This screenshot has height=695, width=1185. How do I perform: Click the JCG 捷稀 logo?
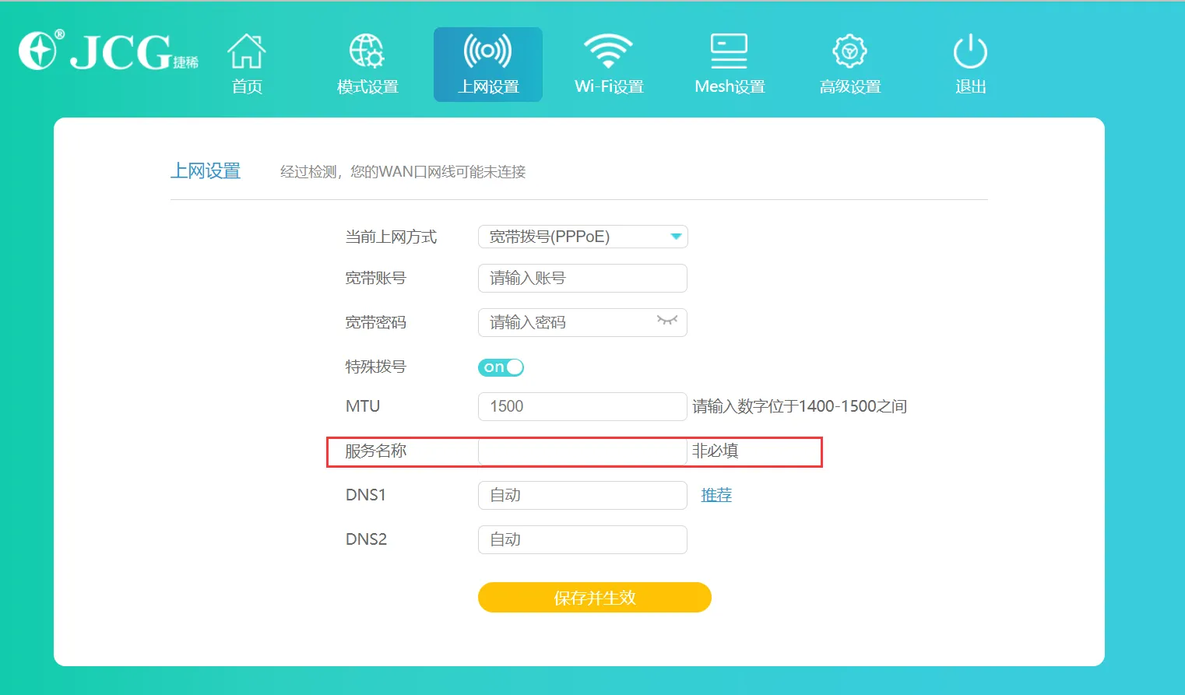coord(108,51)
